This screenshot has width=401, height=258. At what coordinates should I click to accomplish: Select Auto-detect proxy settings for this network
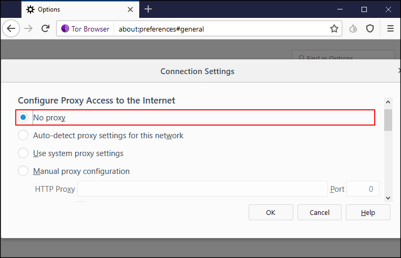(23, 136)
